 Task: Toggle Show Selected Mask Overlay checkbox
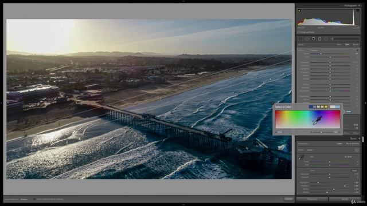(34, 199)
